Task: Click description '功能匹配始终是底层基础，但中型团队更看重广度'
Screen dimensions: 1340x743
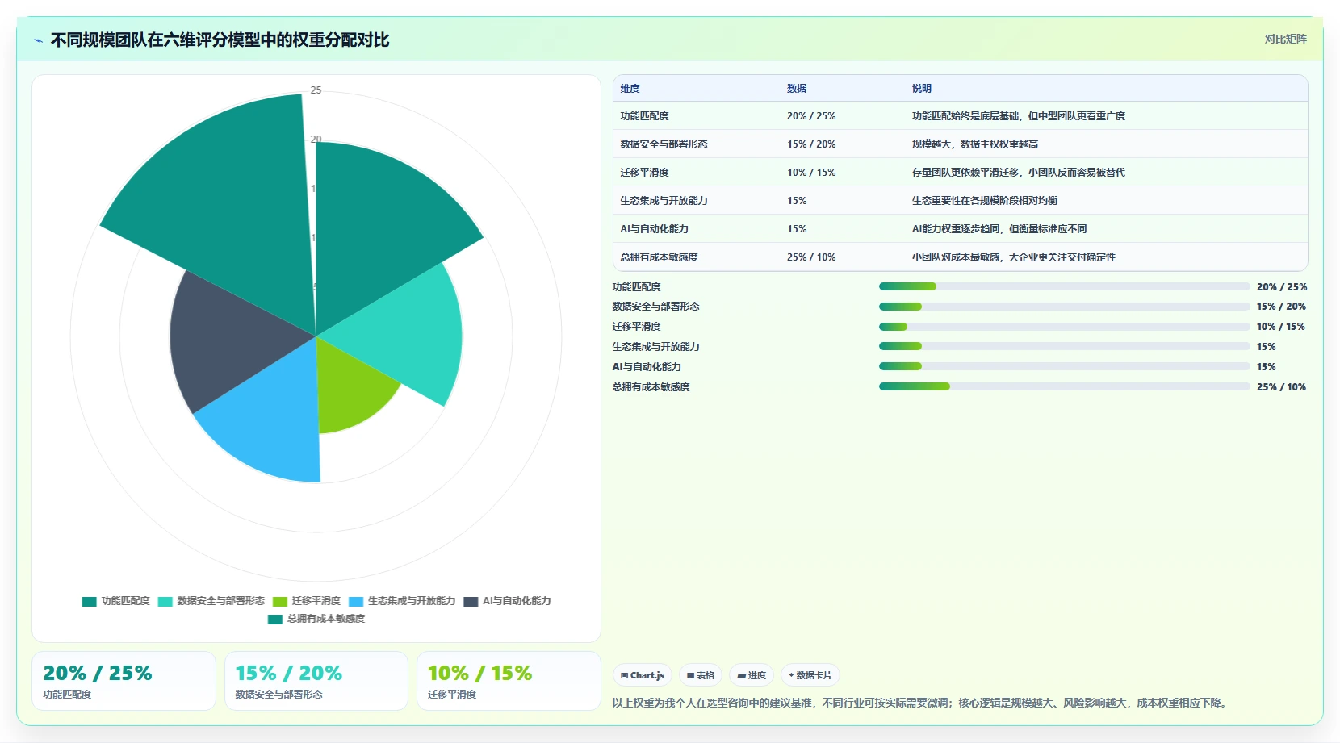Action: 1019,116
